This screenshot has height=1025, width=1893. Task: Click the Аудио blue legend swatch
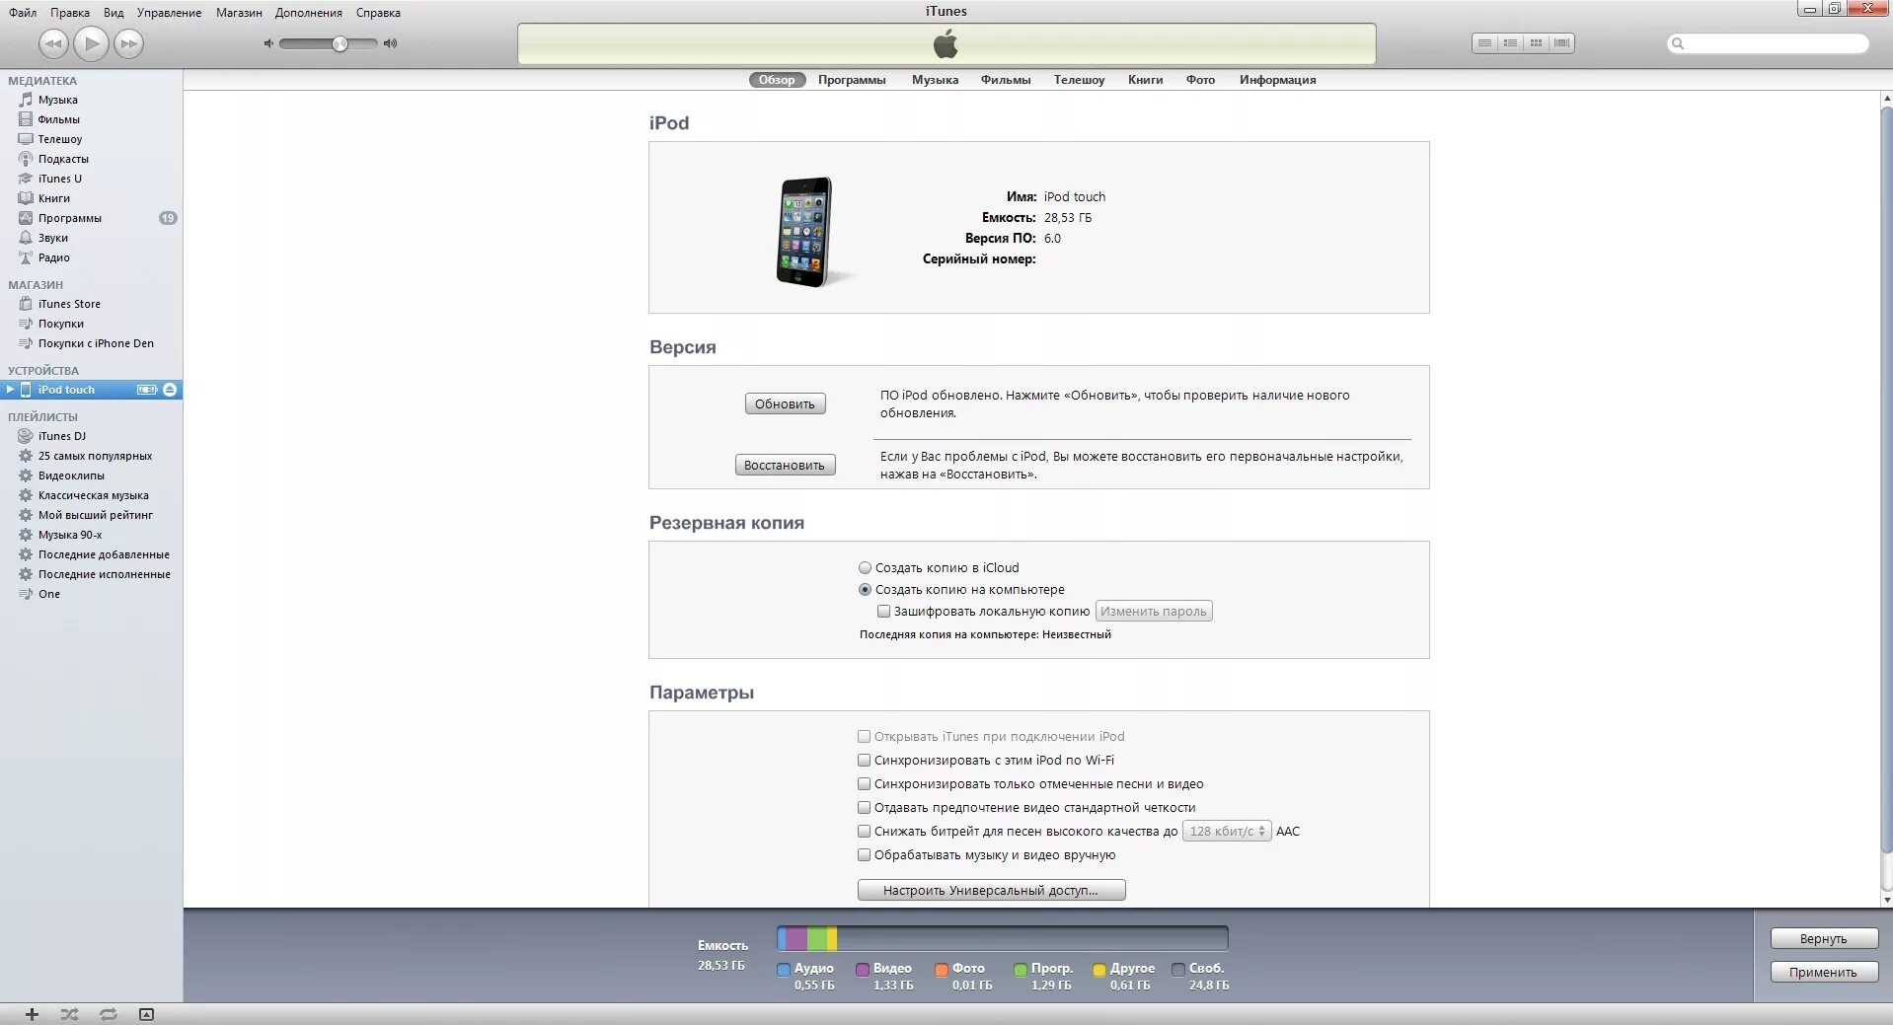coord(784,970)
